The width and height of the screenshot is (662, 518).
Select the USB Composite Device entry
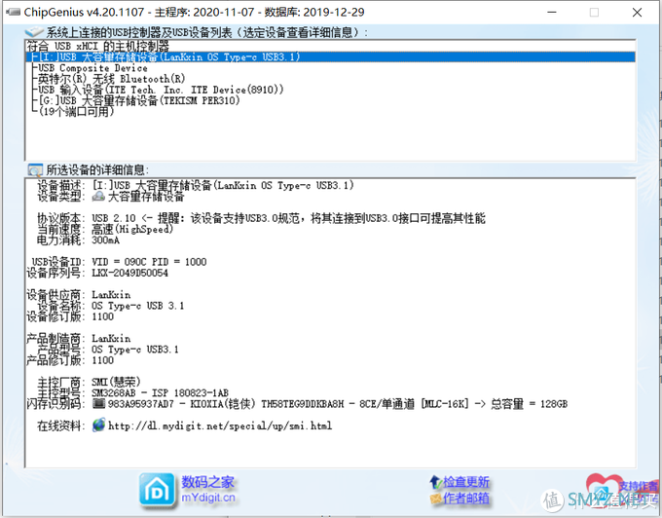click(x=92, y=68)
